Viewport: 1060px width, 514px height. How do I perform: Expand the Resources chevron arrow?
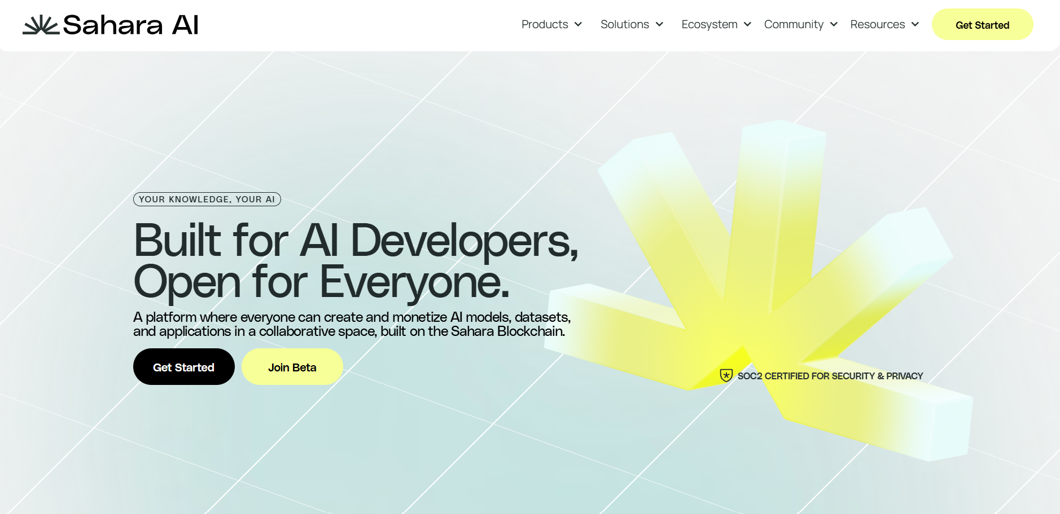[915, 24]
